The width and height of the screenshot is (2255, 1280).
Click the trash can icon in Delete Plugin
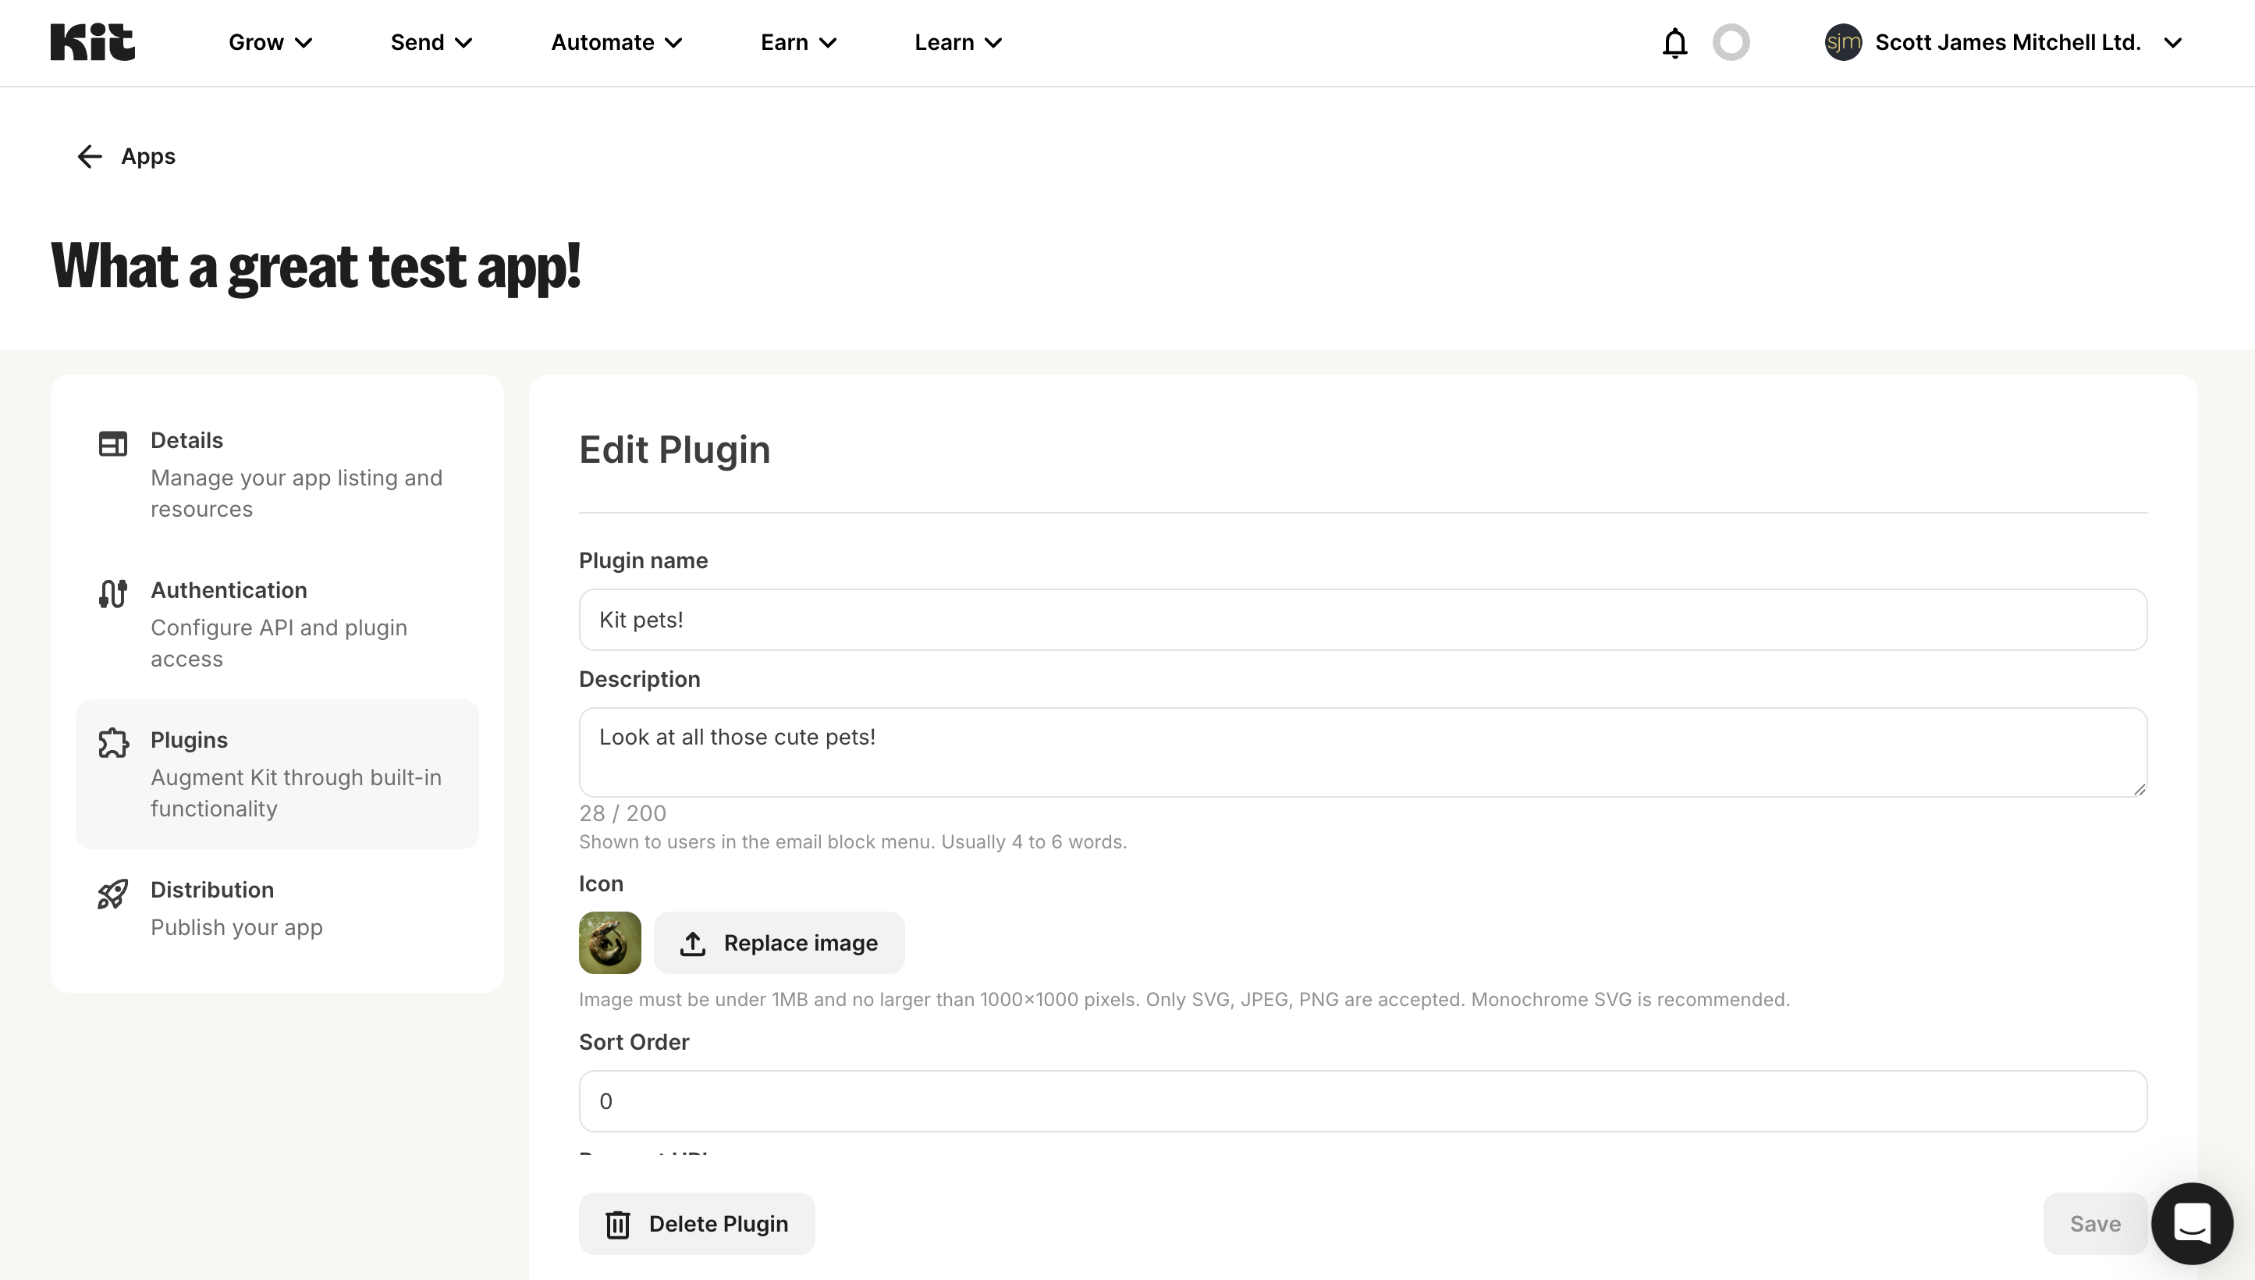click(618, 1225)
